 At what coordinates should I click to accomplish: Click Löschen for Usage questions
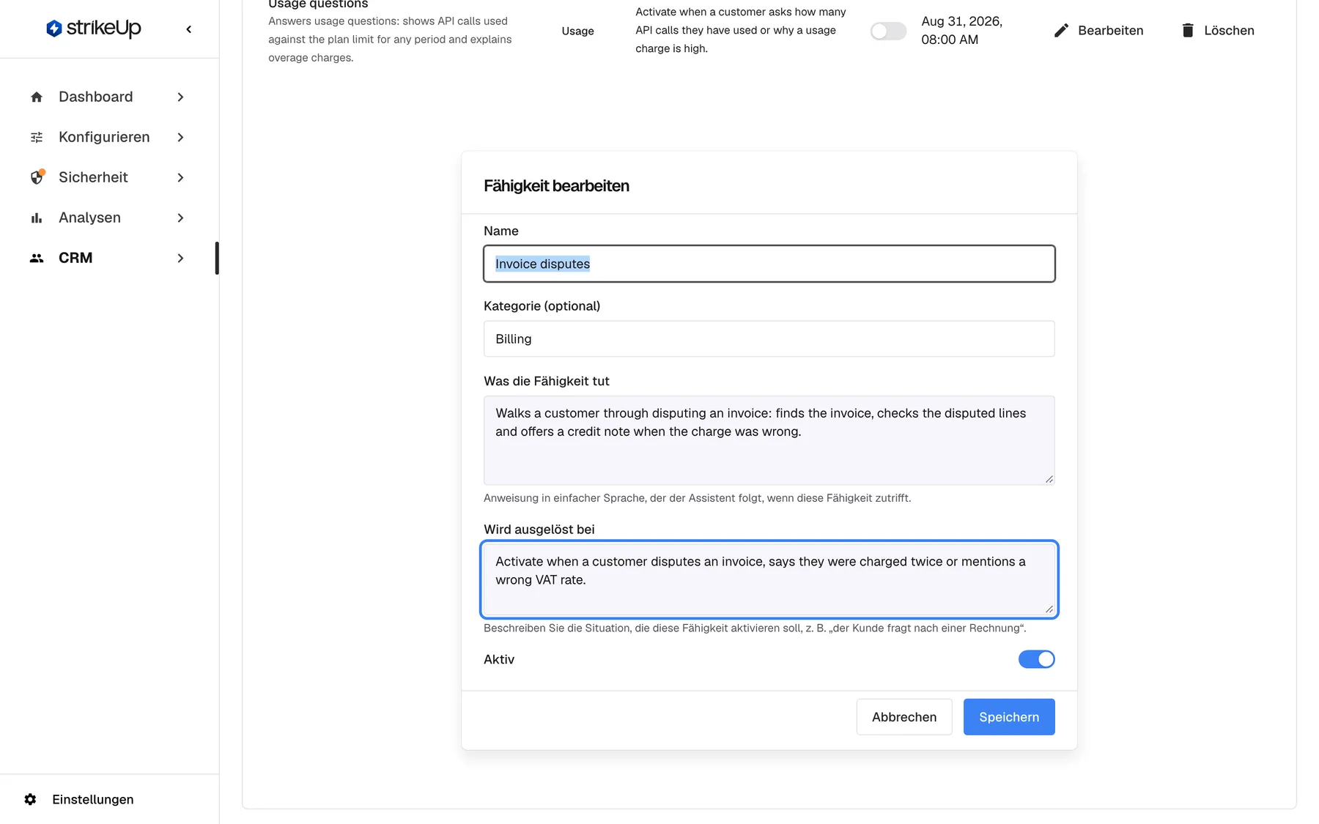[x=1217, y=30]
